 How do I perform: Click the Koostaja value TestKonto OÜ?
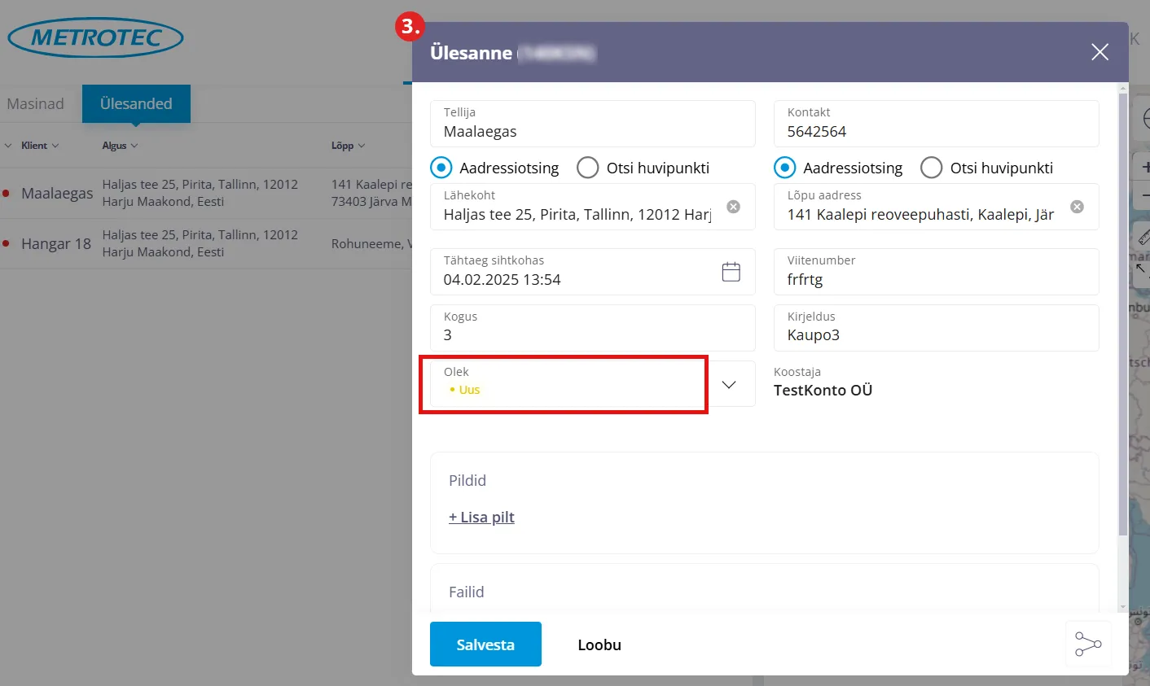pyautogui.click(x=823, y=390)
